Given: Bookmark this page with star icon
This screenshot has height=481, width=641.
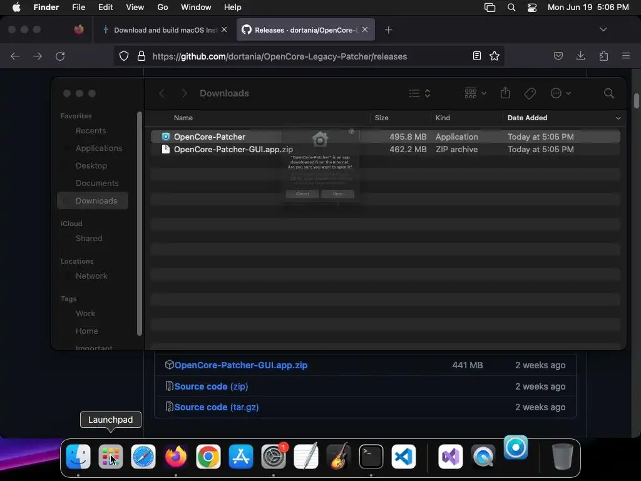Looking at the screenshot, I should (495, 56).
